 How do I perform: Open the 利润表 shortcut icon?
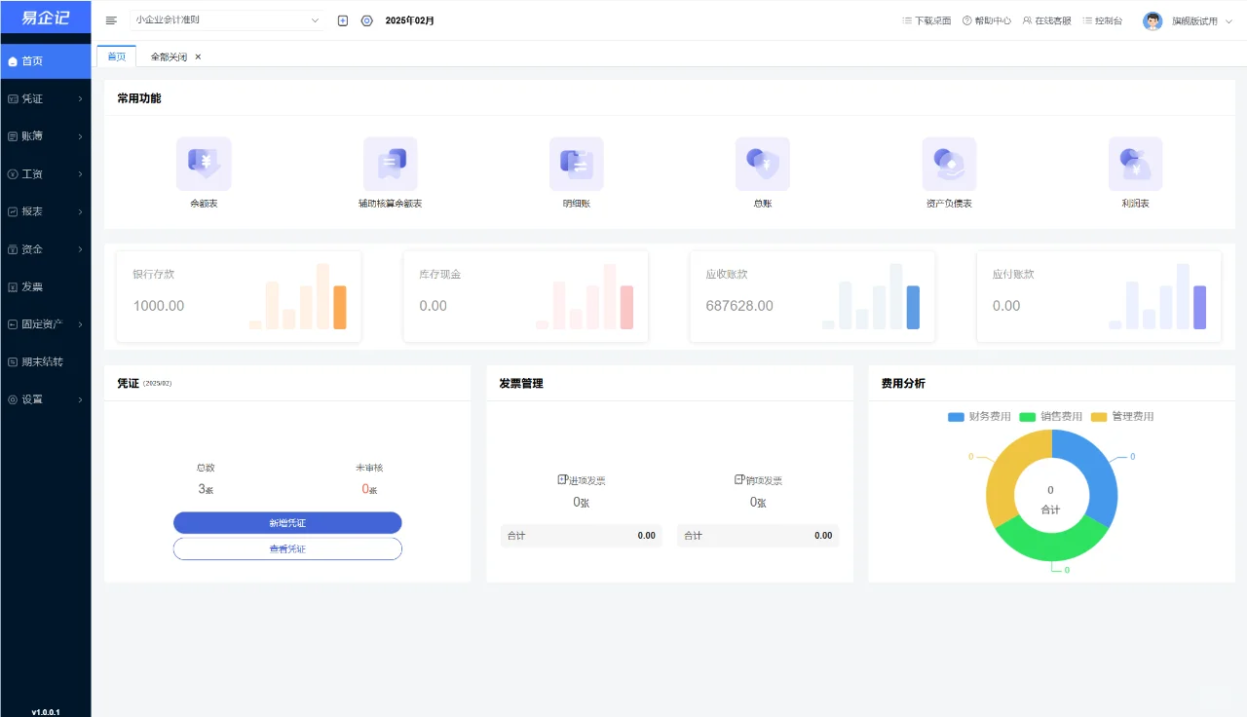click(x=1135, y=164)
